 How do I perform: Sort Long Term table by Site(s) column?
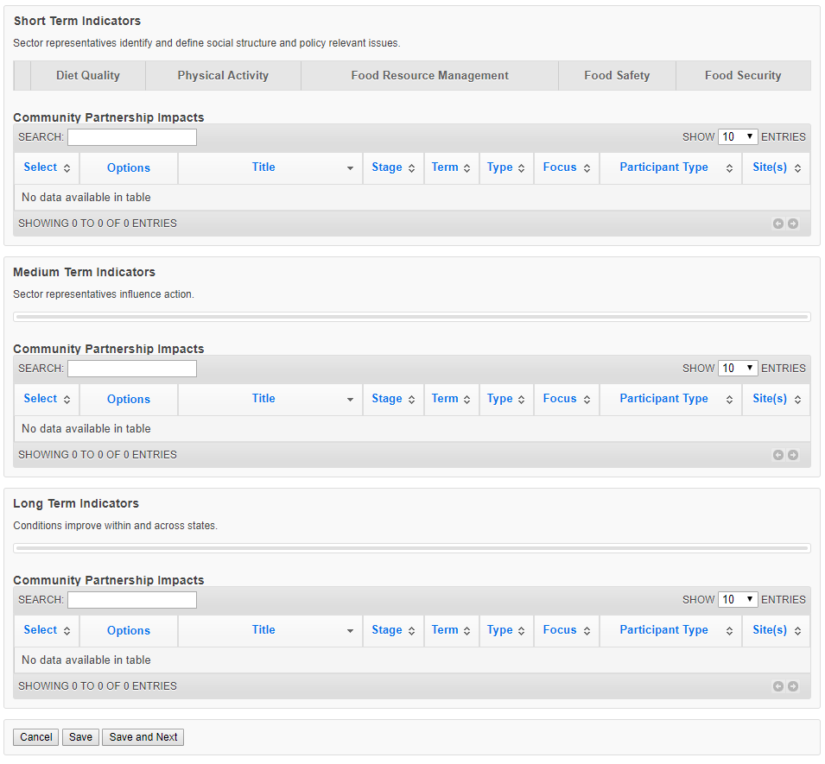coord(776,630)
